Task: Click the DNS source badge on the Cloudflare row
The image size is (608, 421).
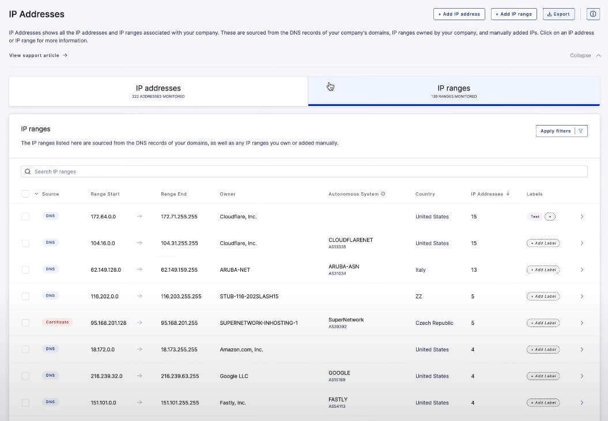Action: [50, 215]
